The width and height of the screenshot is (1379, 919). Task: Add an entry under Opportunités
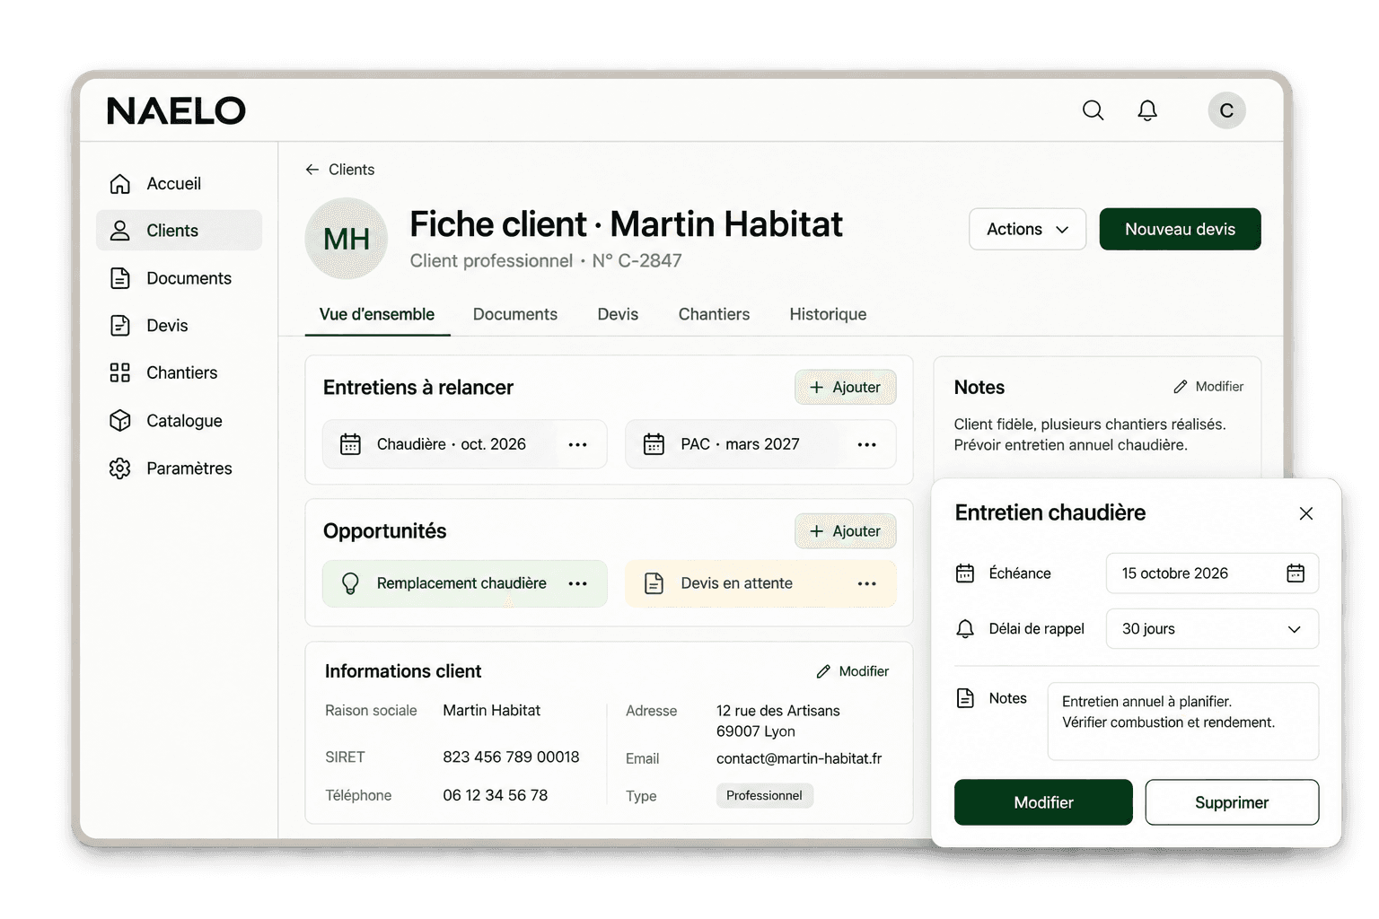(x=845, y=530)
